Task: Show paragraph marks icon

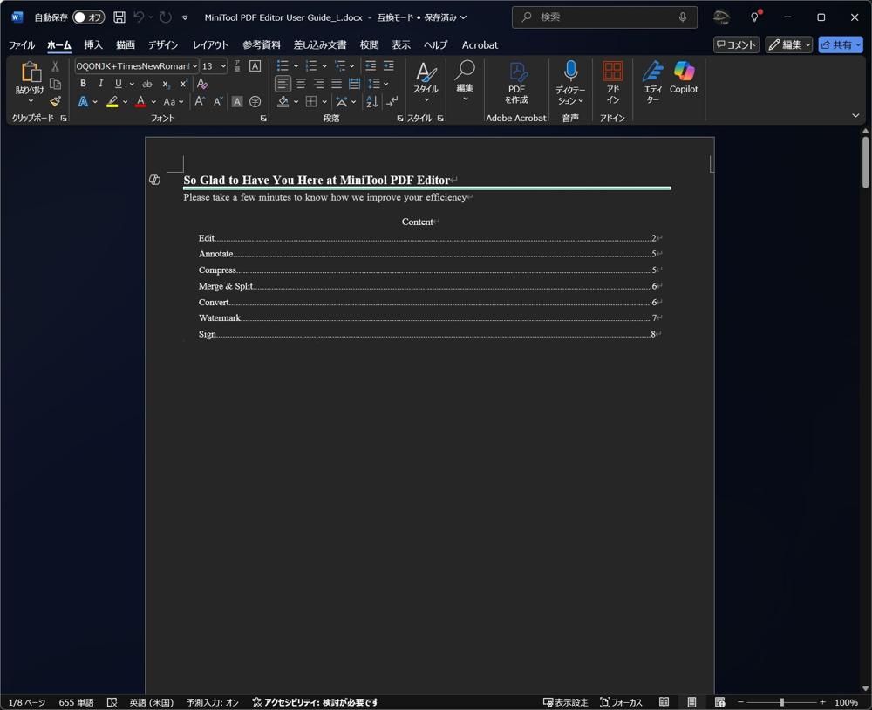Action: (392, 101)
